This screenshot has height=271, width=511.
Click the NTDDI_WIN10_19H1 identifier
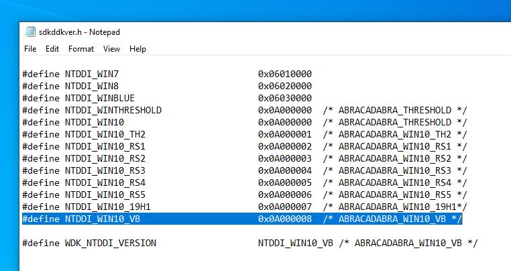click(x=107, y=207)
